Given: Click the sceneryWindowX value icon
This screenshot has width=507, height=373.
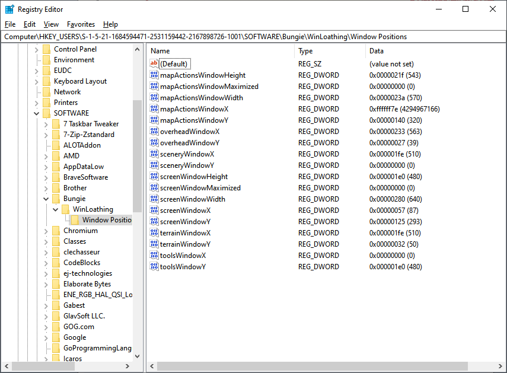Looking at the screenshot, I should 154,154.
